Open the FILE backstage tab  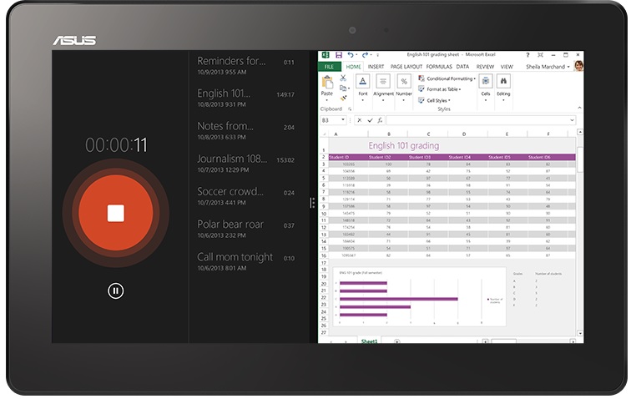(x=329, y=67)
